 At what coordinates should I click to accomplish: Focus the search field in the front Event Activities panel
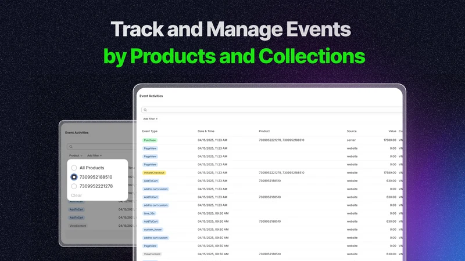click(x=271, y=110)
